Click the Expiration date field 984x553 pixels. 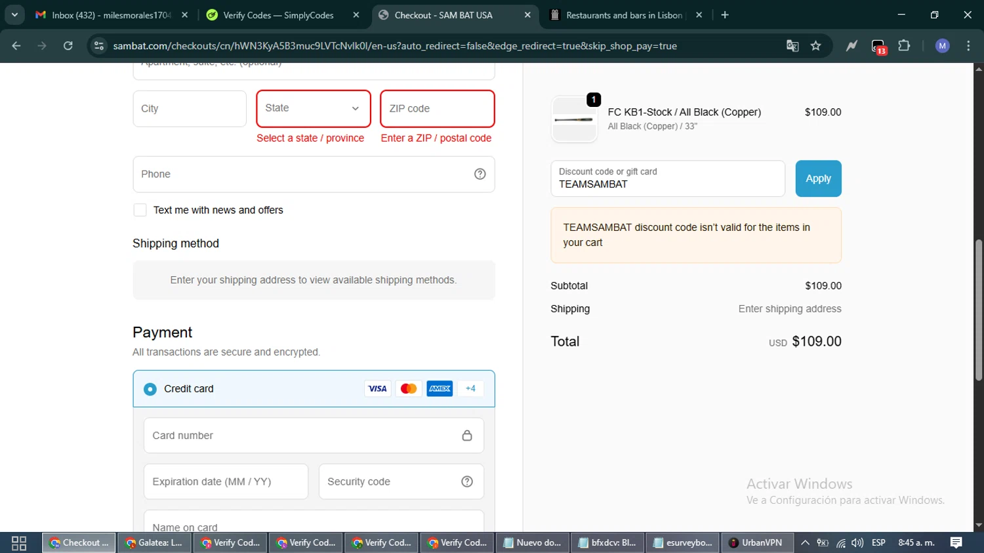pos(226,481)
